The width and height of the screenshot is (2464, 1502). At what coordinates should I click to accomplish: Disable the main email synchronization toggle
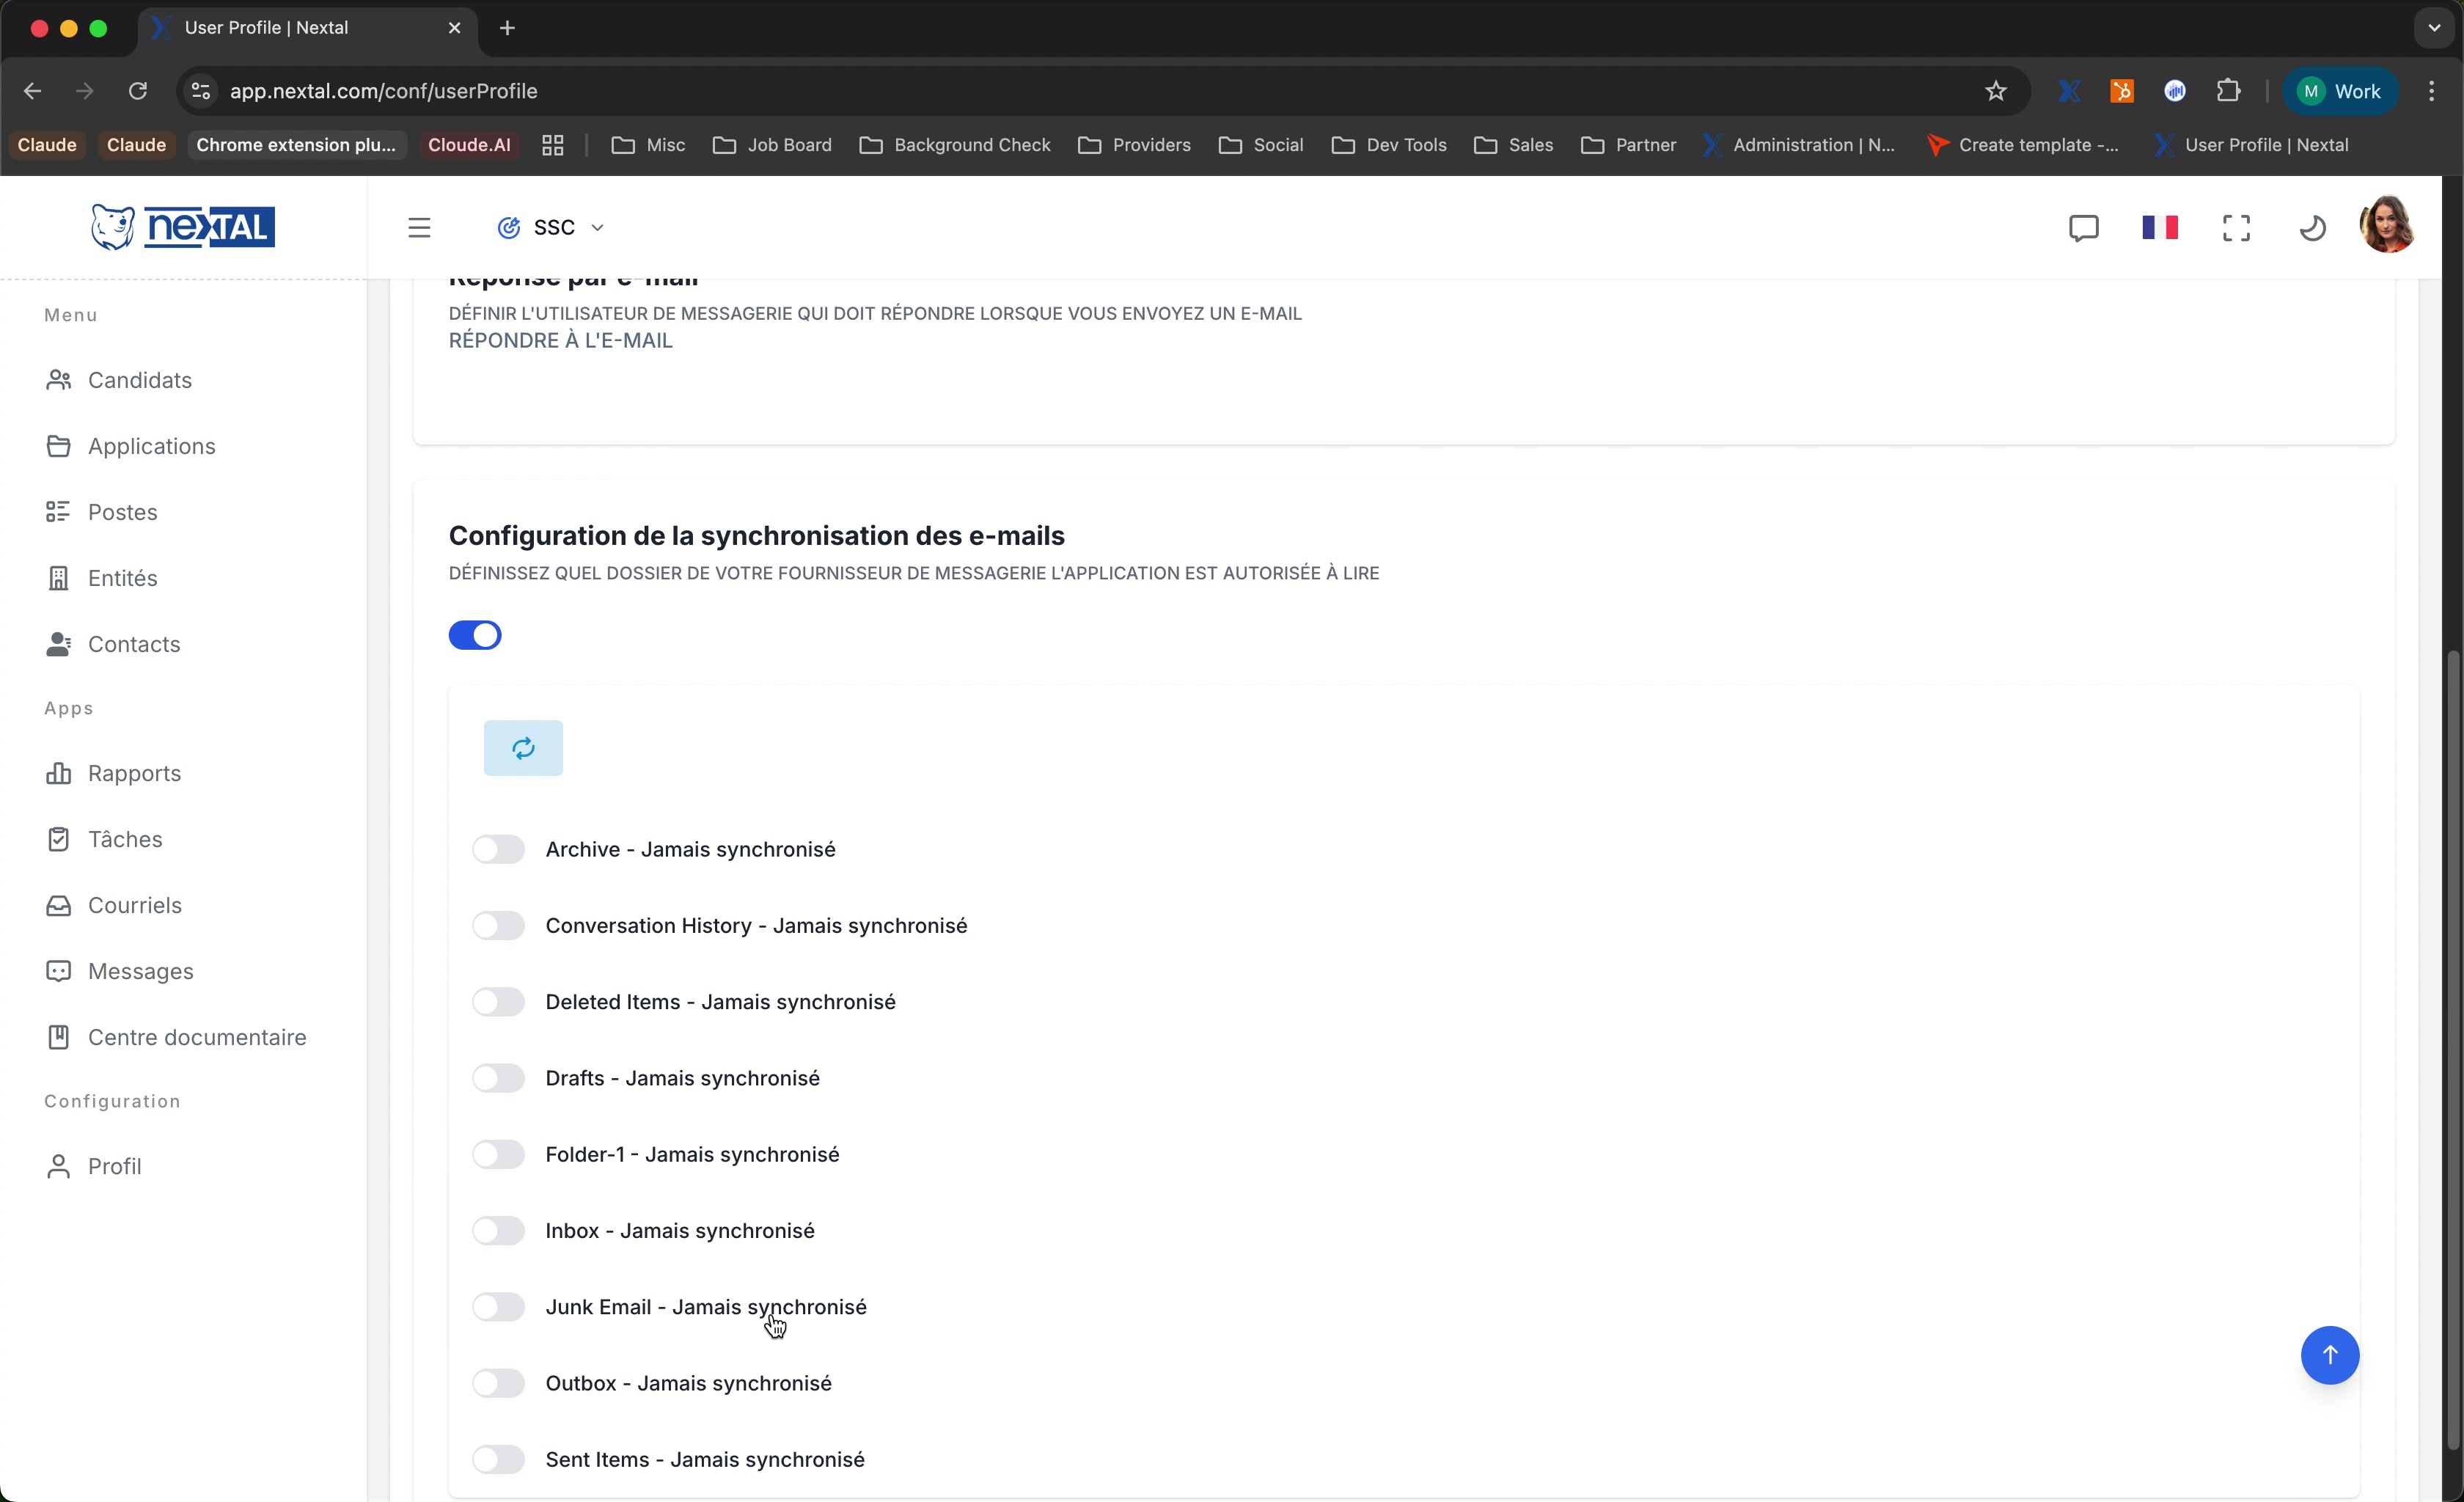coord(475,635)
